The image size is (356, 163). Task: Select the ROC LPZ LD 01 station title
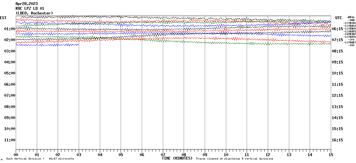coord(30,8)
